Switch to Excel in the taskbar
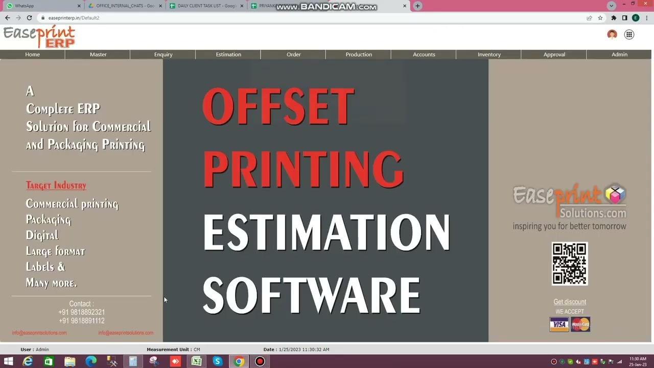Image resolution: width=654 pixels, height=368 pixels. tap(196, 361)
